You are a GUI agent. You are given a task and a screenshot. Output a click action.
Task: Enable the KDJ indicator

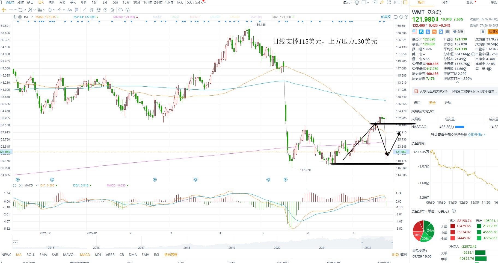point(98,255)
